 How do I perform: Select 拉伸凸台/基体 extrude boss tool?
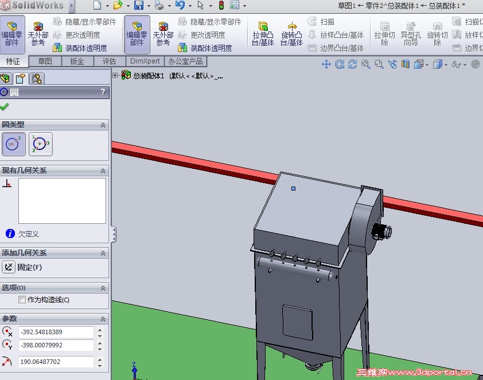tap(263, 34)
